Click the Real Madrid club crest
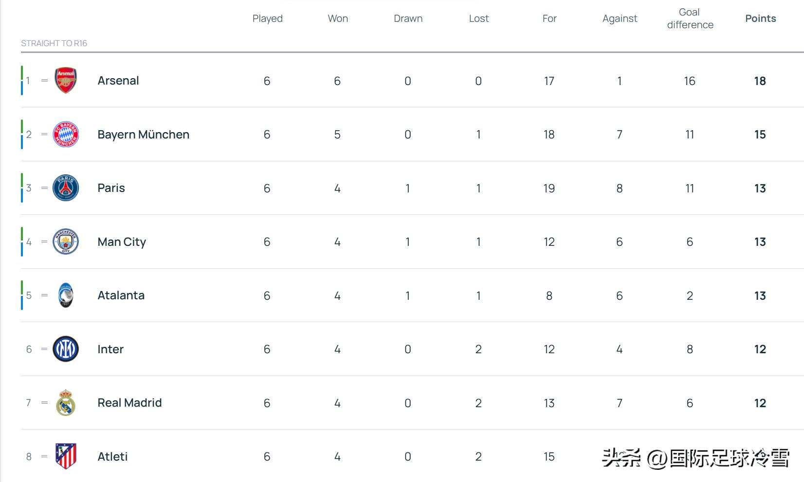Image resolution: width=804 pixels, height=482 pixels. click(x=66, y=403)
